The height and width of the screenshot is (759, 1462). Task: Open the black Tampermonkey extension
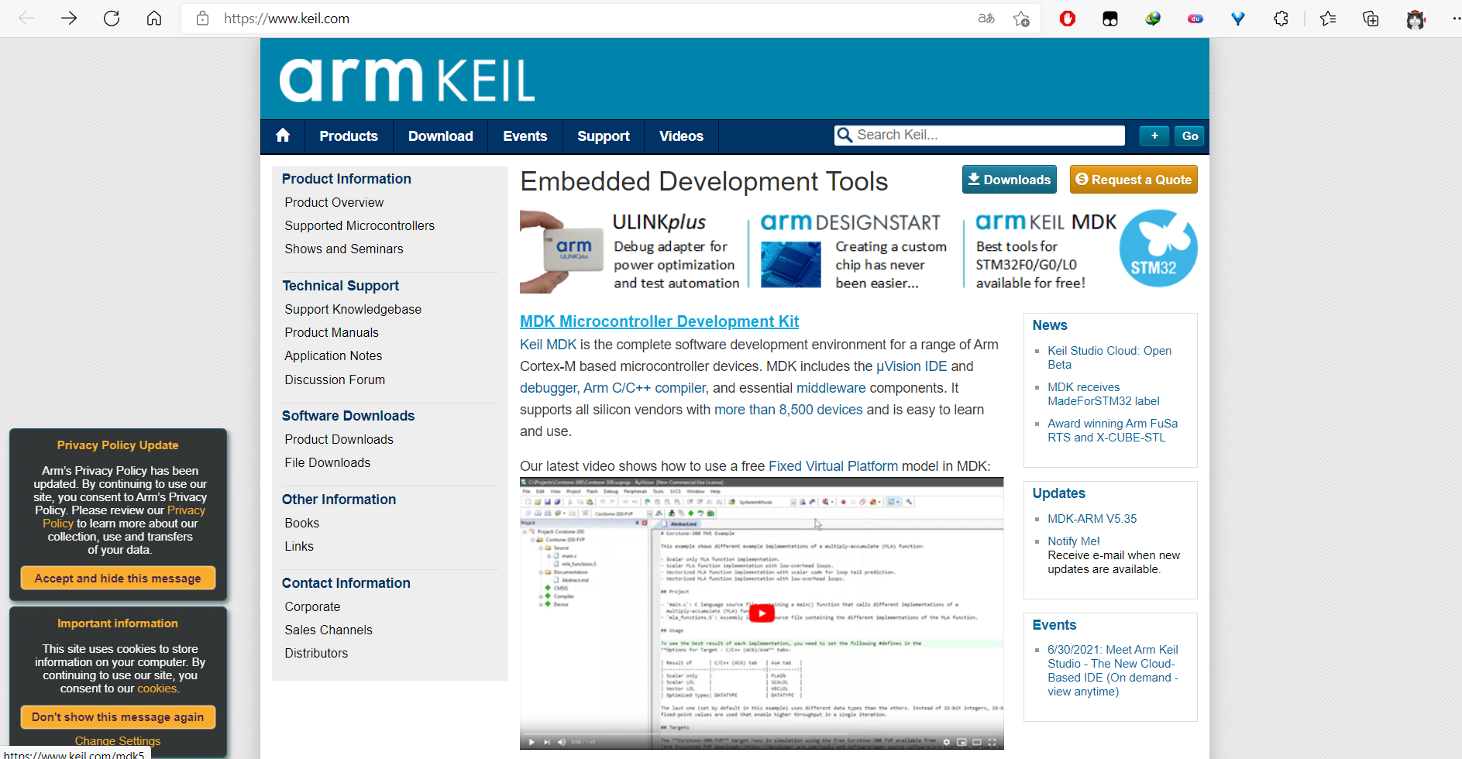coord(1110,19)
